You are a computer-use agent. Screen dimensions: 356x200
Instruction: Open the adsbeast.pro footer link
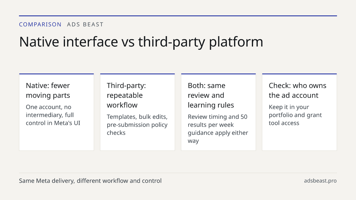click(x=320, y=181)
